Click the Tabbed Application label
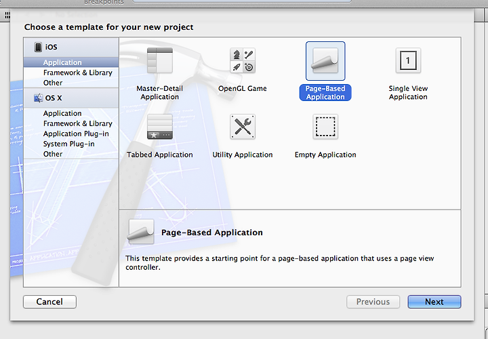 click(x=160, y=155)
